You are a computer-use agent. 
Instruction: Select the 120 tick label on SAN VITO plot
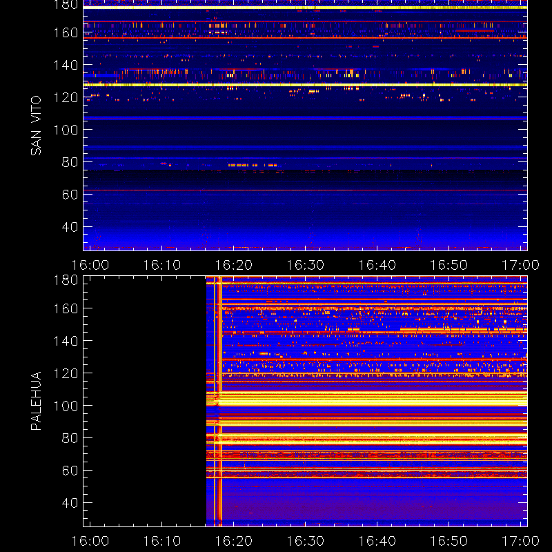(x=66, y=97)
